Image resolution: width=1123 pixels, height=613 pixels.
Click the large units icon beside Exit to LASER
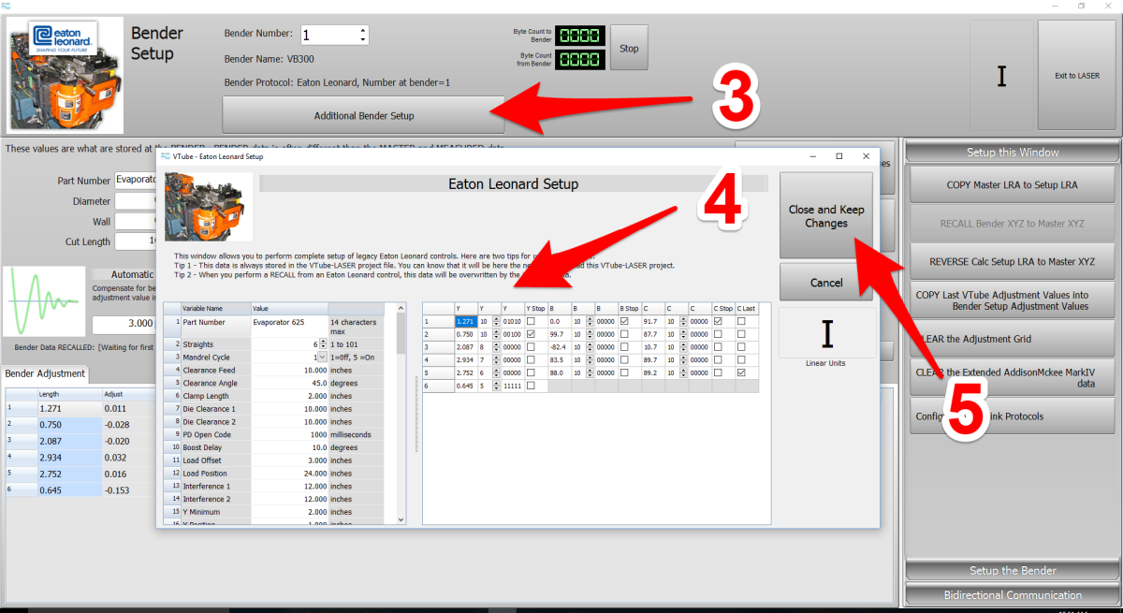(1001, 76)
